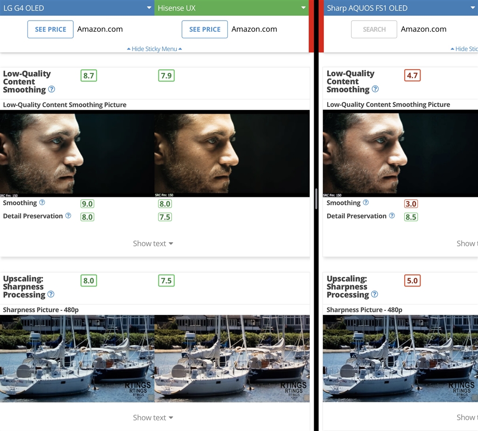The image size is (478, 431).
Task: Open Upscaling Sharpness Processing help, left panel
Action: point(51,294)
